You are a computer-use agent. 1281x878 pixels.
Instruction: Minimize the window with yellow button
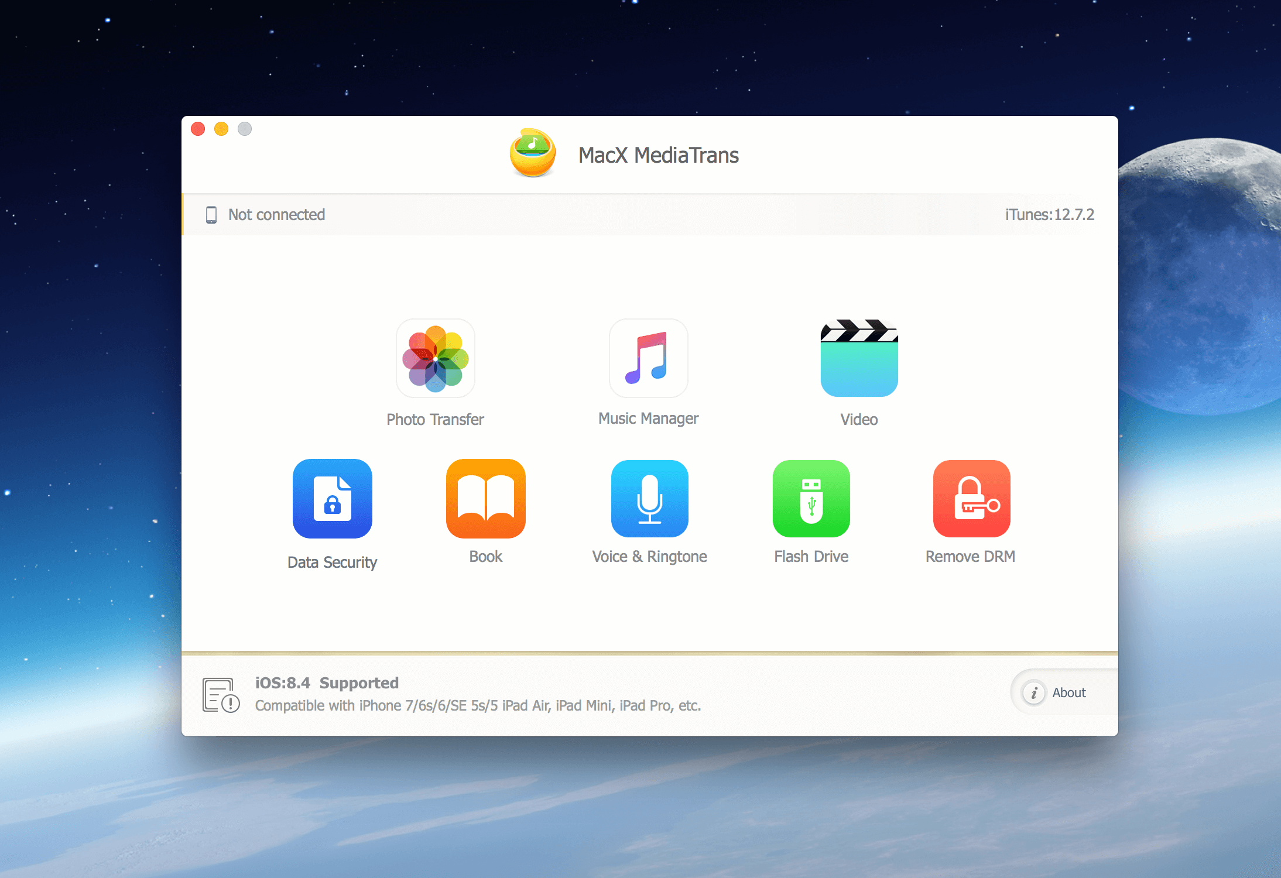click(x=221, y=129)
